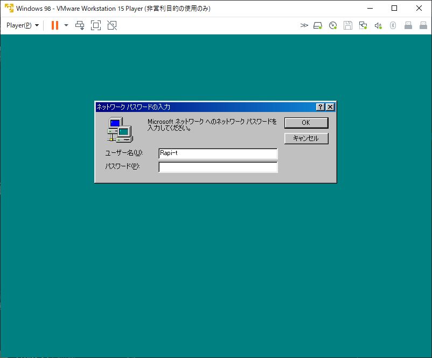Open the first printer device icon
Image resolution: width=432 pixels, height=358 pixels.
pyautogui.click(x=408, y=26)
